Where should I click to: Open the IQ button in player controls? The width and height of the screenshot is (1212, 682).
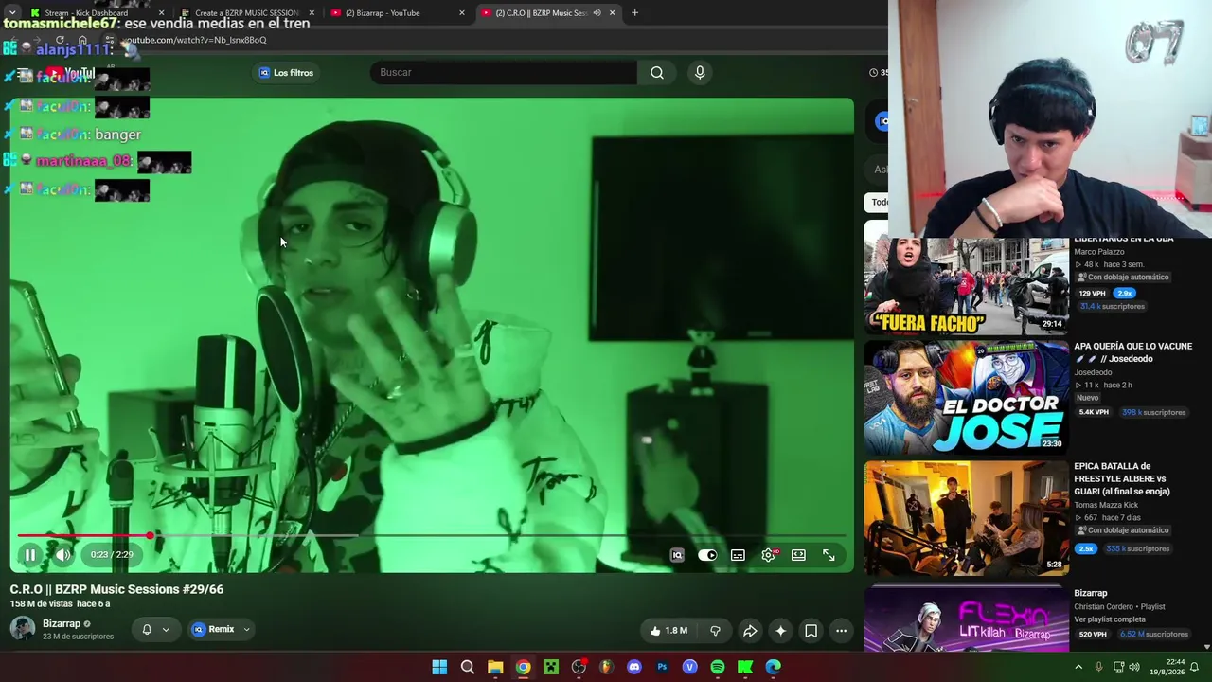coord(677,555)
